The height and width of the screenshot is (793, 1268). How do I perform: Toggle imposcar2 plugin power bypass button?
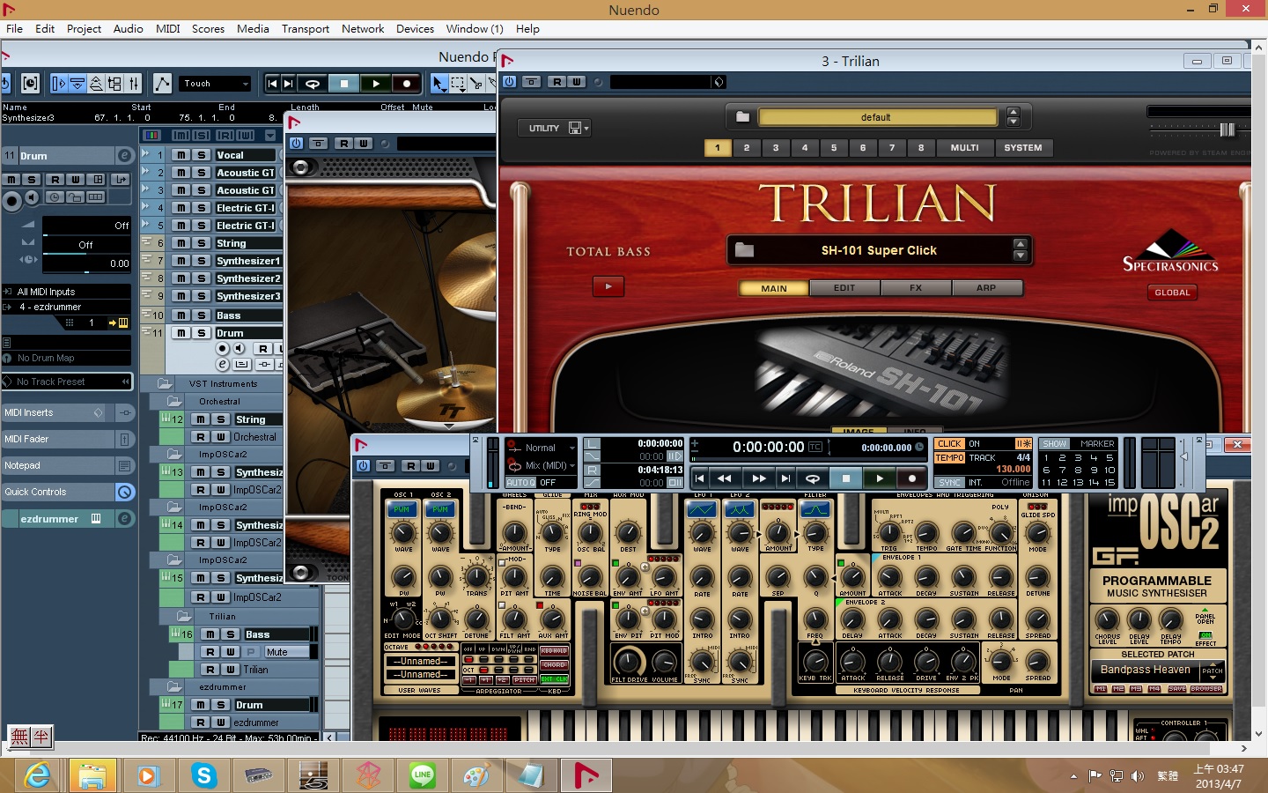363,466
